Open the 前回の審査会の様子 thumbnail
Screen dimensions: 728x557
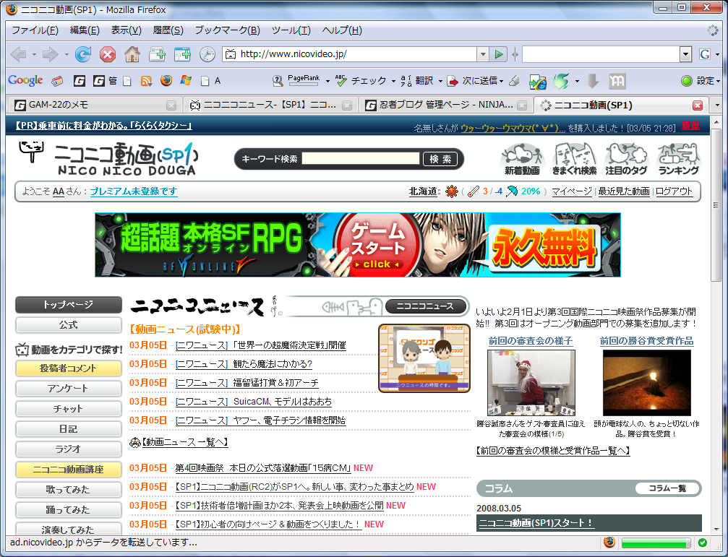(531, 383)
